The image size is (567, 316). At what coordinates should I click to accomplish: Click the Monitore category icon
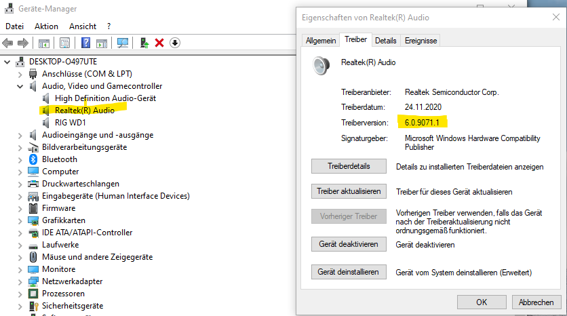pyautogui.click(x=33, y=269)
